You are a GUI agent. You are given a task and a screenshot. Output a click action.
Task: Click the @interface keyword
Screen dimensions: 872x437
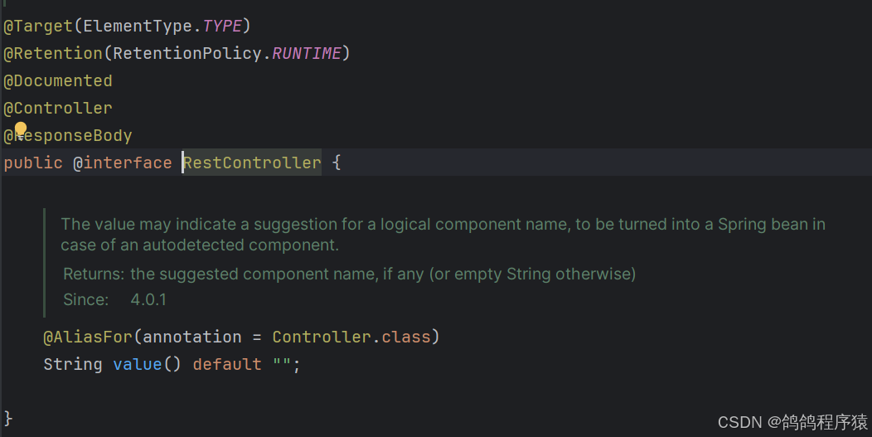point(123,163)
